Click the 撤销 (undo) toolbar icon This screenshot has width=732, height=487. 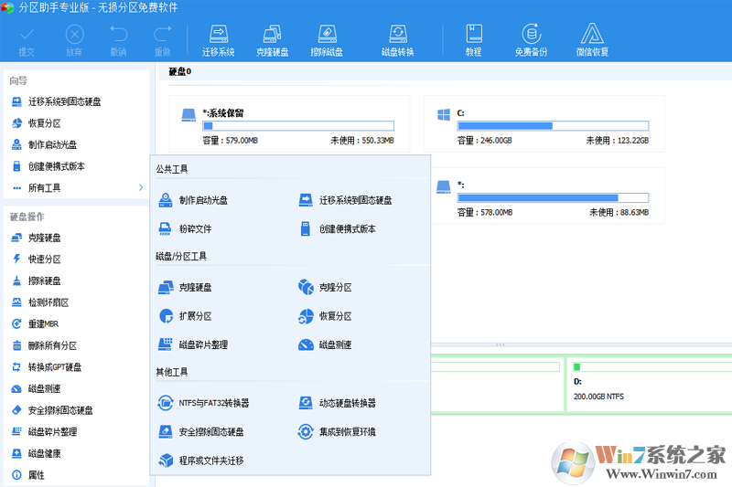(119, 41)
